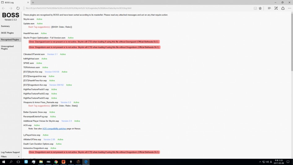293x165 pixels.
Task: Click Skyrim Project Optimization - Full Version.esm
Action: [44, 38]
